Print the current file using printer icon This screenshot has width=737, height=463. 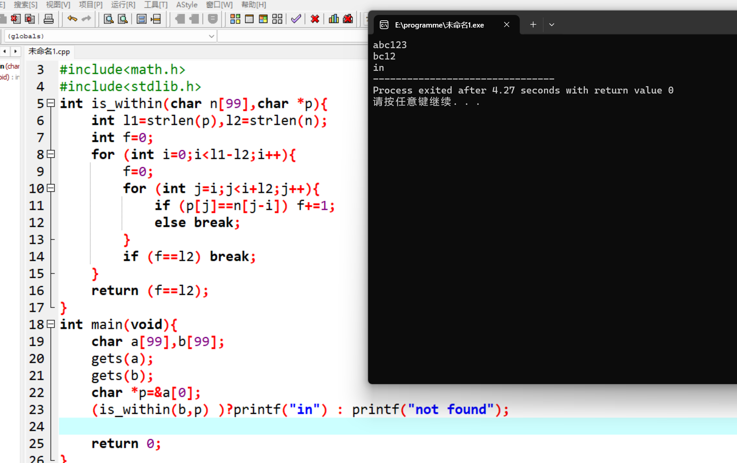(48, 19)
